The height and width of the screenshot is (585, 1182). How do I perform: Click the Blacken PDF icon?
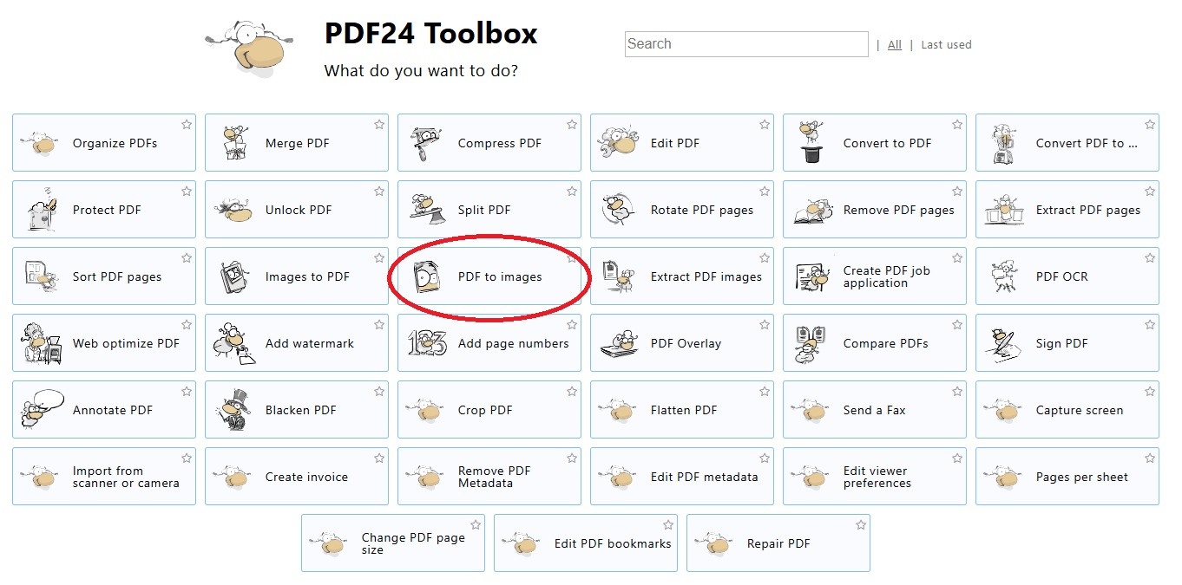233,410
